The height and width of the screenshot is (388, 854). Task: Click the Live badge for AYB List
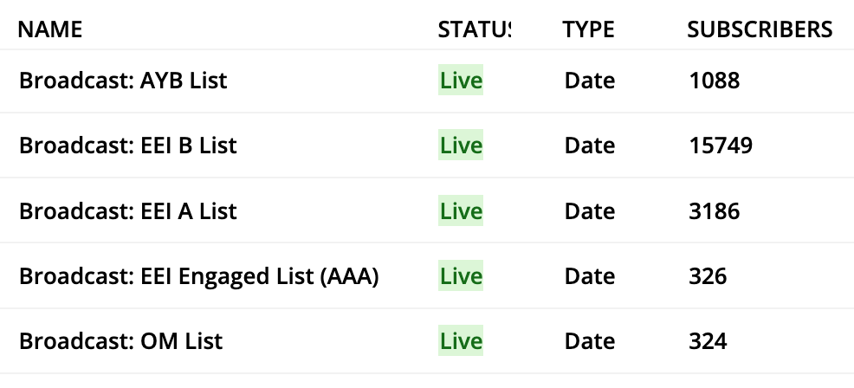pos(461,81)
